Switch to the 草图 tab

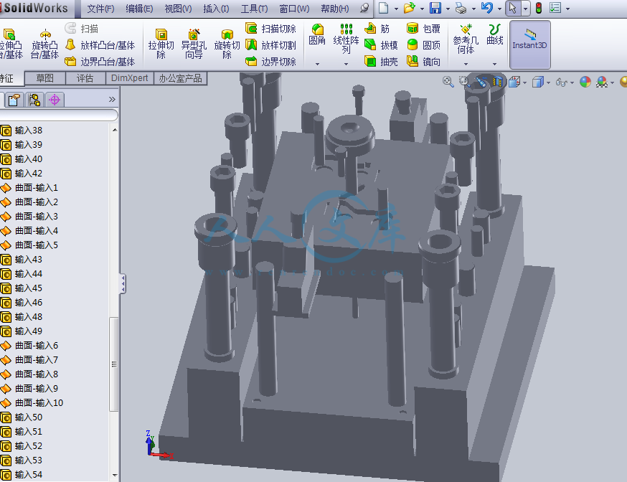point(44,78)
